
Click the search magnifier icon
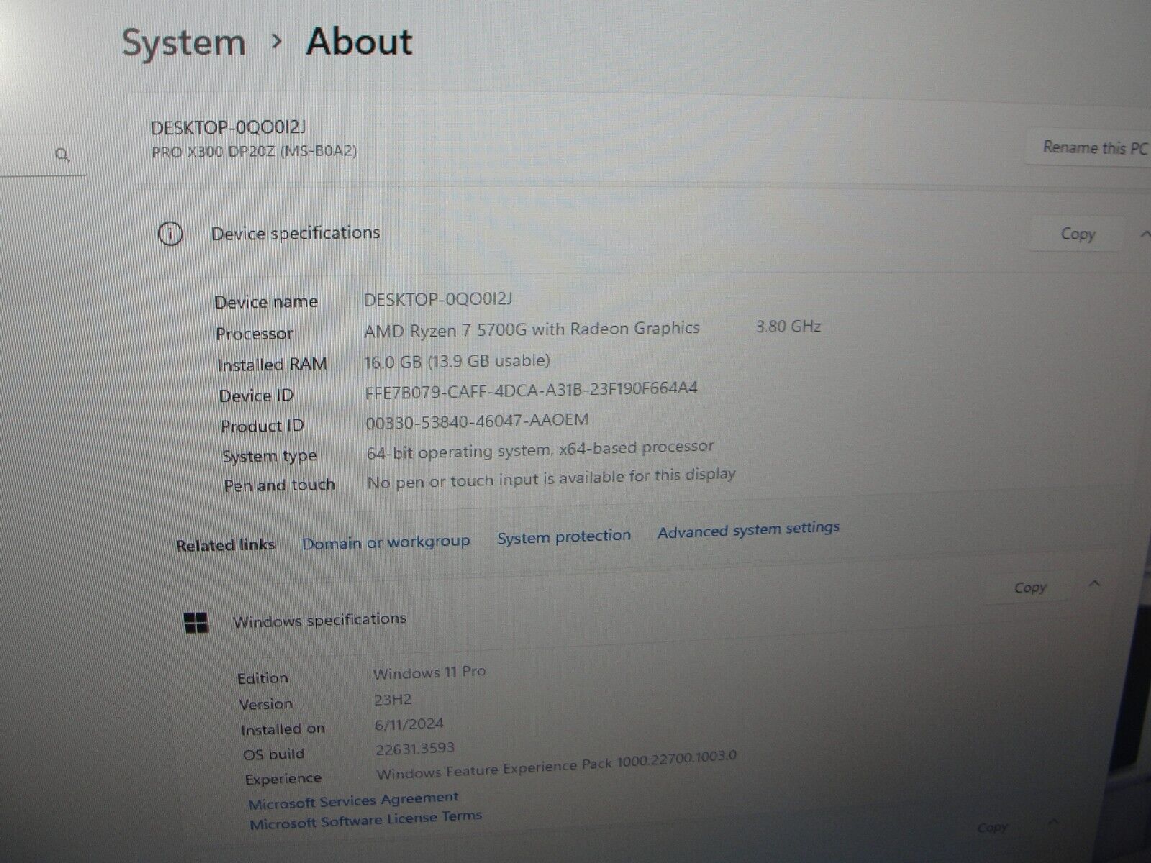tap(63, 154)
